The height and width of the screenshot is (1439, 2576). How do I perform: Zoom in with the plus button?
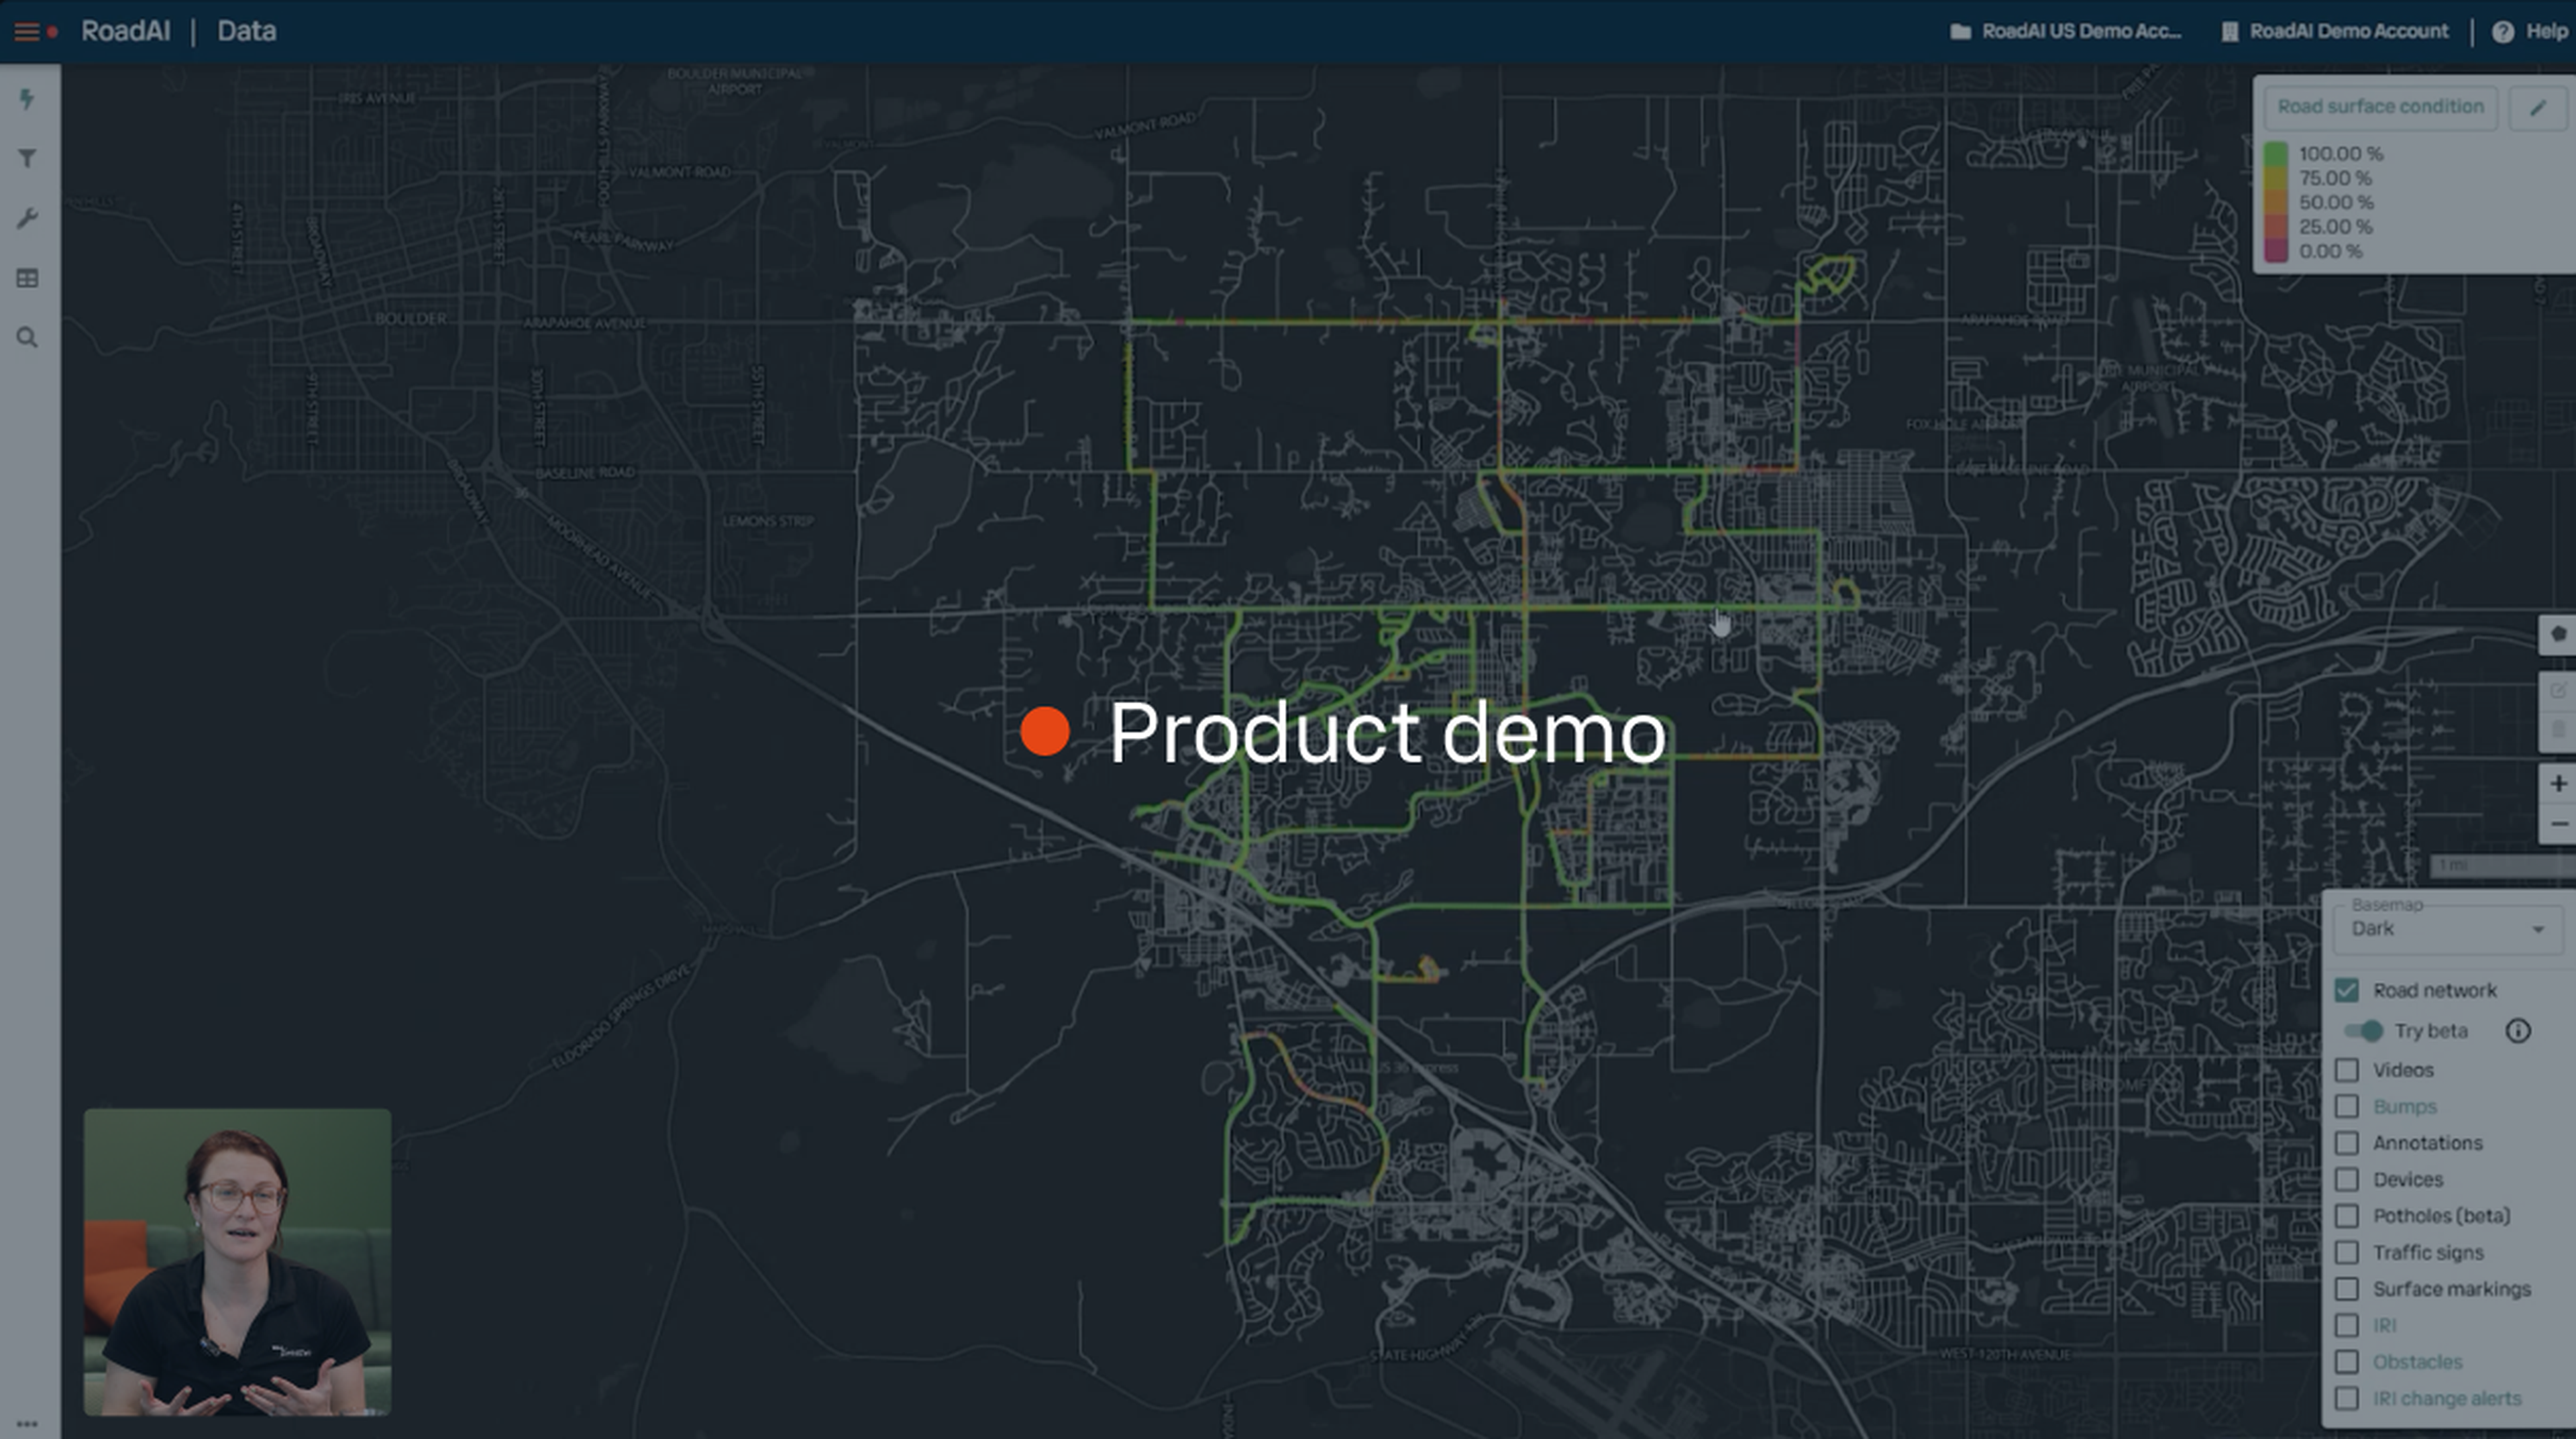2557,783
